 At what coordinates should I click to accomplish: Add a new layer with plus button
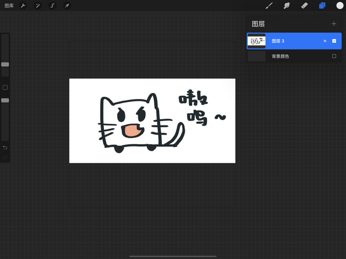tap(334, 24)
